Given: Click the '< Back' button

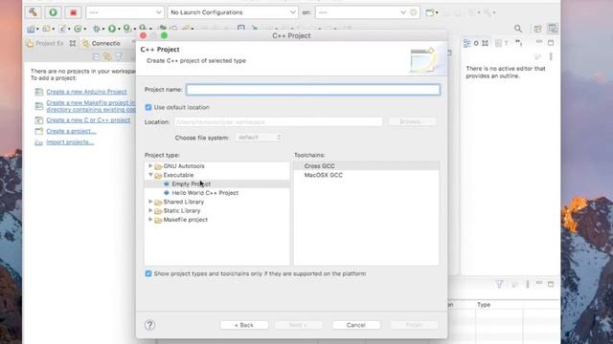Looking at the screenshot, I should pyautogui.click(x=244, y=325).
